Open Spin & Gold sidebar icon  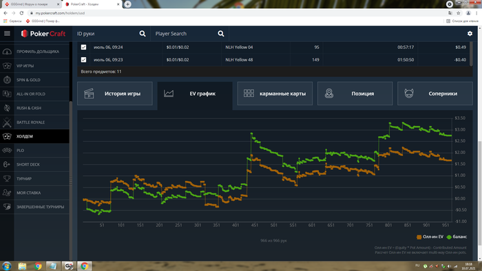(x=7, y=80)
